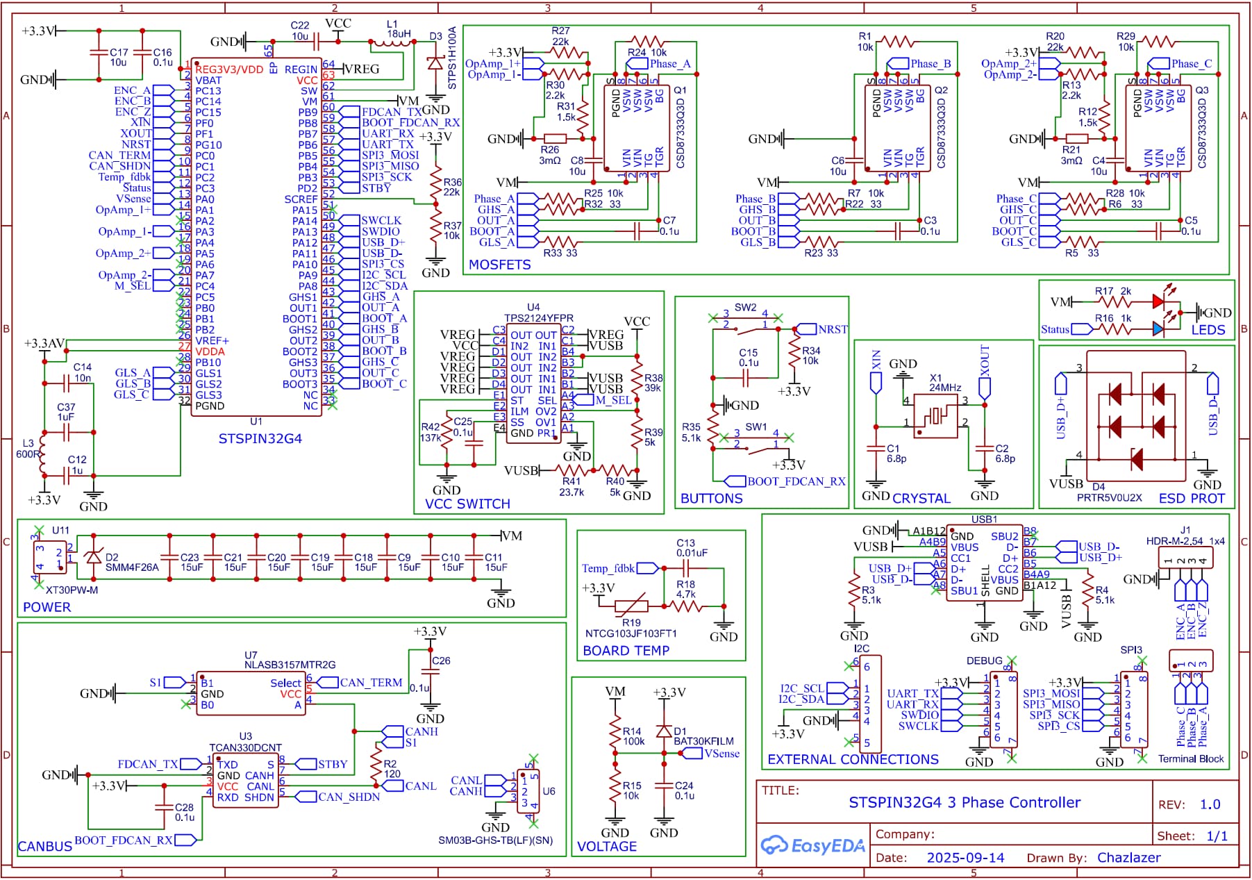
Task: Select the EXTERNAL CONNECTIONS section label
Action: pyautogui.click(x=853, y=759)
